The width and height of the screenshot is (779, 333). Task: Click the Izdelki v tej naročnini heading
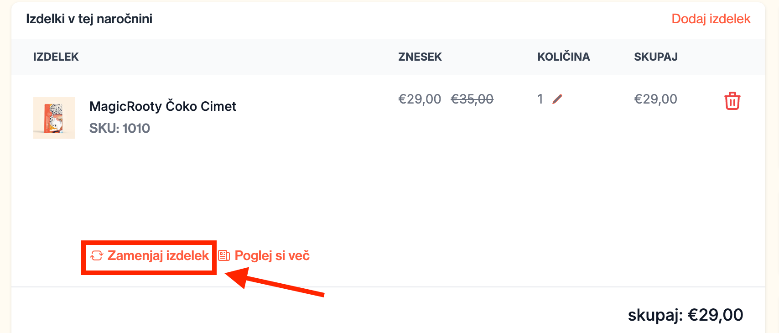click(89, 19)
